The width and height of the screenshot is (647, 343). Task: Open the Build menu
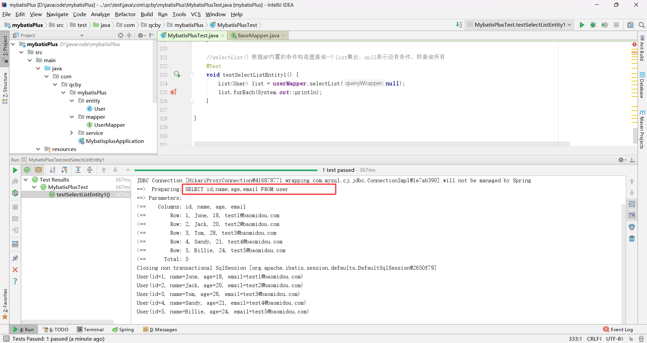(x=147, y=14)
